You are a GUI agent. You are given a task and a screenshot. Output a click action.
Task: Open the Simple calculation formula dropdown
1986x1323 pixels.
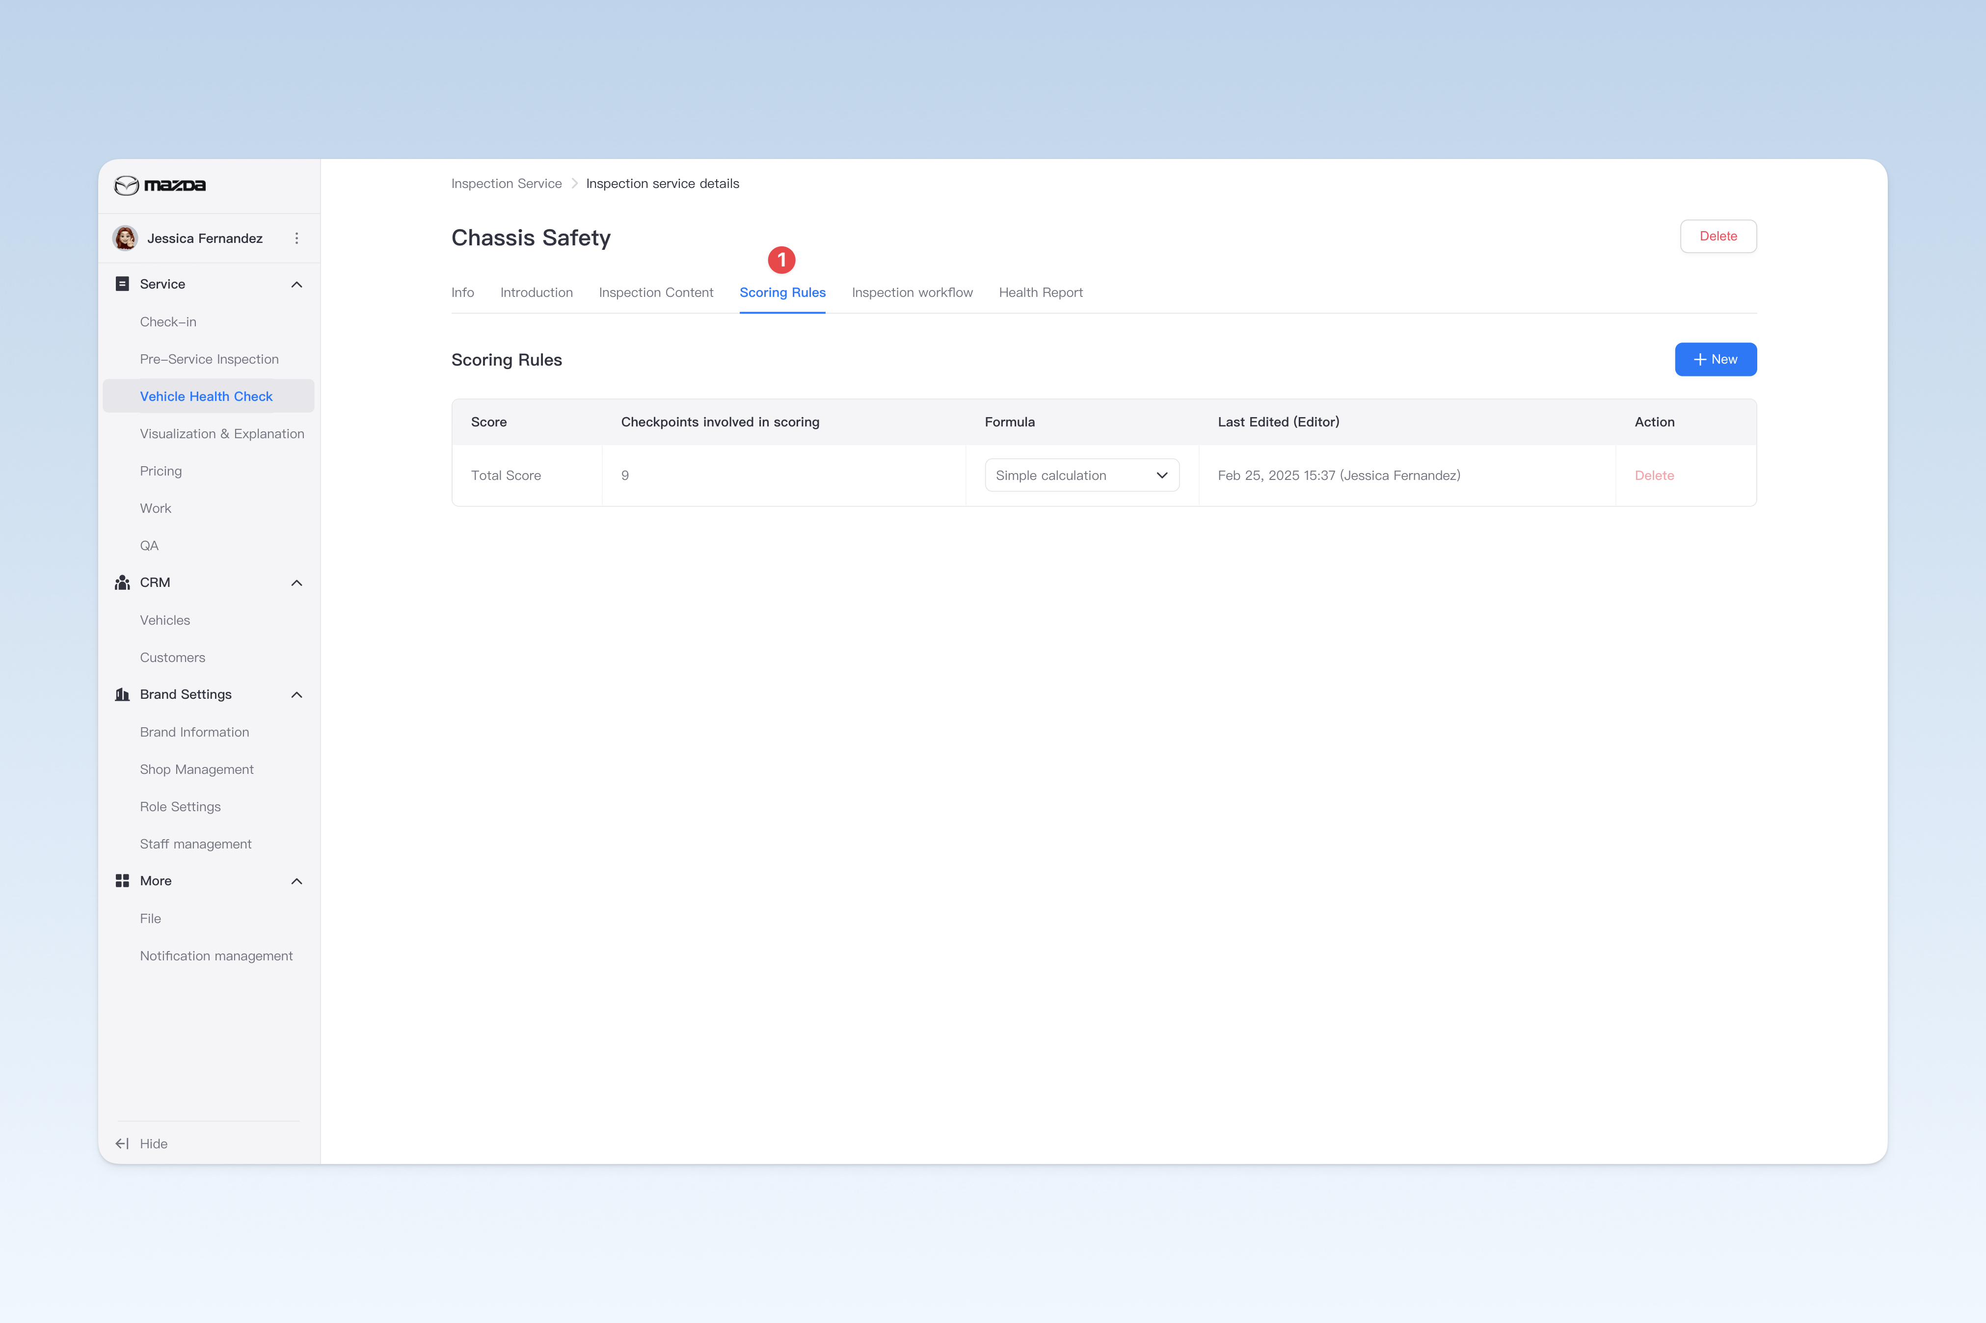[x=1082, y=475]
